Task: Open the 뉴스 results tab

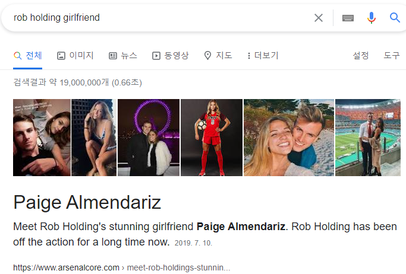Action: (x=123, y=56)
